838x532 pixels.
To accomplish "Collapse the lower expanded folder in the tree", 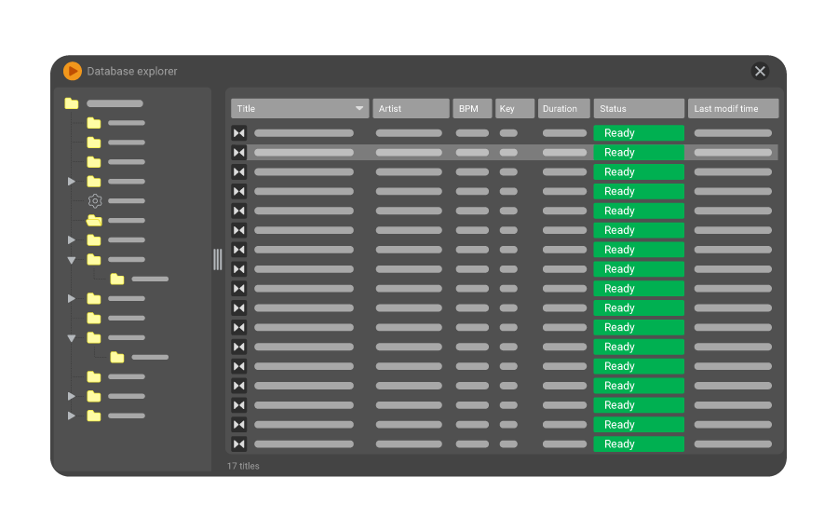I will (x=71, y=338).
